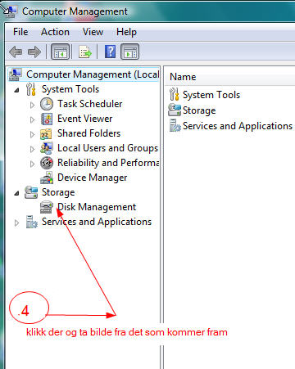
Task: Open Device Manager from the tree
Action: [92, 178]
